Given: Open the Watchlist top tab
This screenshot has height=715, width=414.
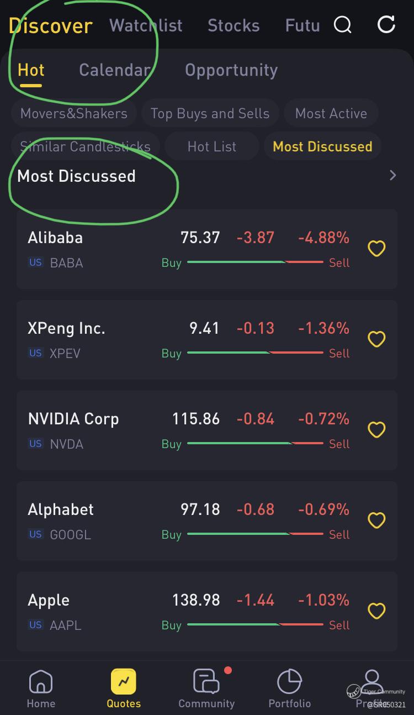Looking at the screenshot, I should [146, 25].
